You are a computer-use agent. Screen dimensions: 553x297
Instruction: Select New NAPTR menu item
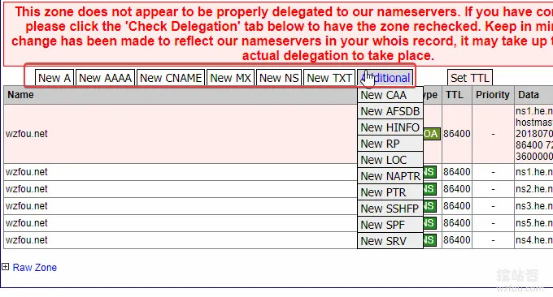tap(390, 176)
